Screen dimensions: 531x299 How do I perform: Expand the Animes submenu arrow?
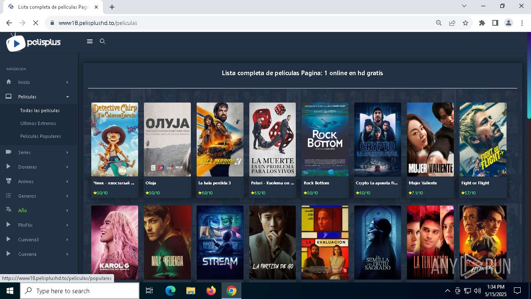[x=67, y=181]
